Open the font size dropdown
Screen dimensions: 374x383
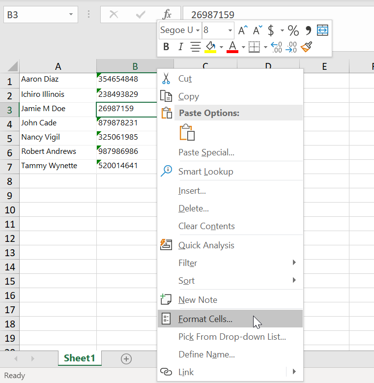click(x=230, y=30)
